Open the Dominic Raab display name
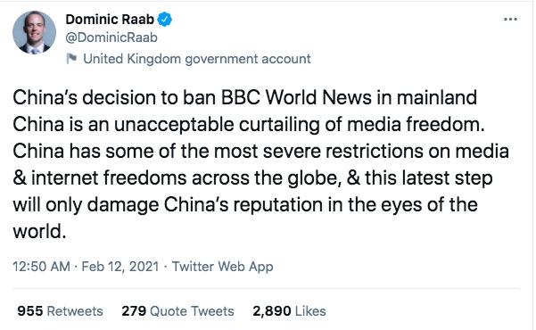 [x=110, y=20]
